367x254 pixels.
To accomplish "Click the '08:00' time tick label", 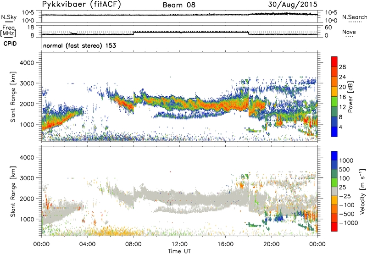I will click(x=133, y=244).
